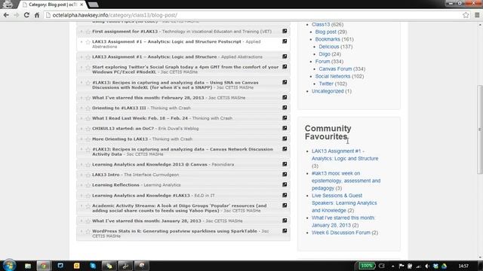Screen dimensions: 483x271
Task: Open a new browser tab
Action: 94,5
